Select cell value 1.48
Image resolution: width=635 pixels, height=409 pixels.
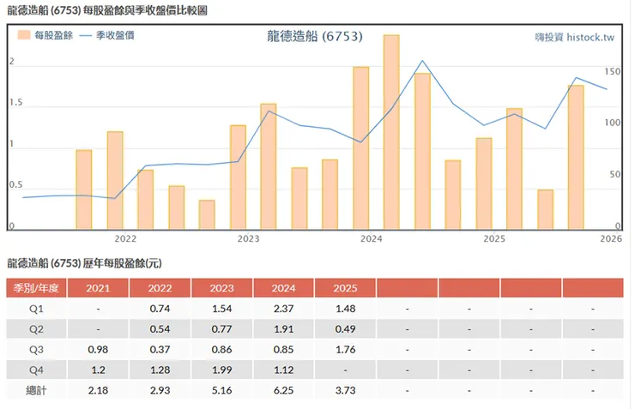tap(346, 309)
